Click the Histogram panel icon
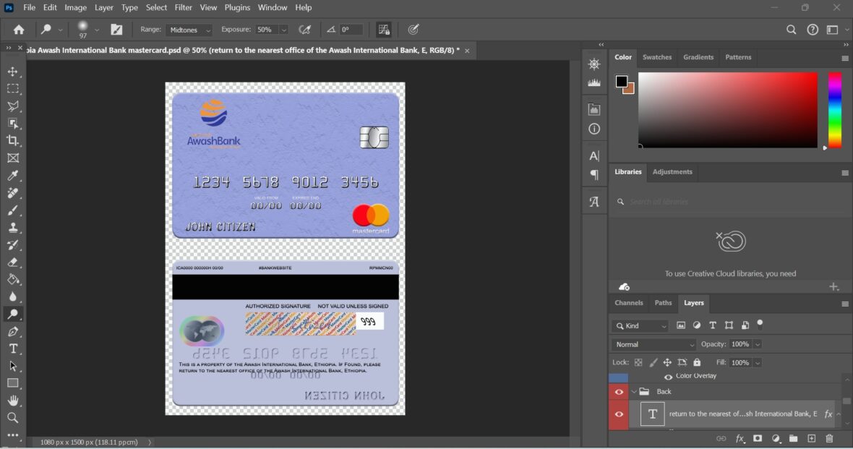This screenshot has height=449, width=853. [x=594, y=82]
